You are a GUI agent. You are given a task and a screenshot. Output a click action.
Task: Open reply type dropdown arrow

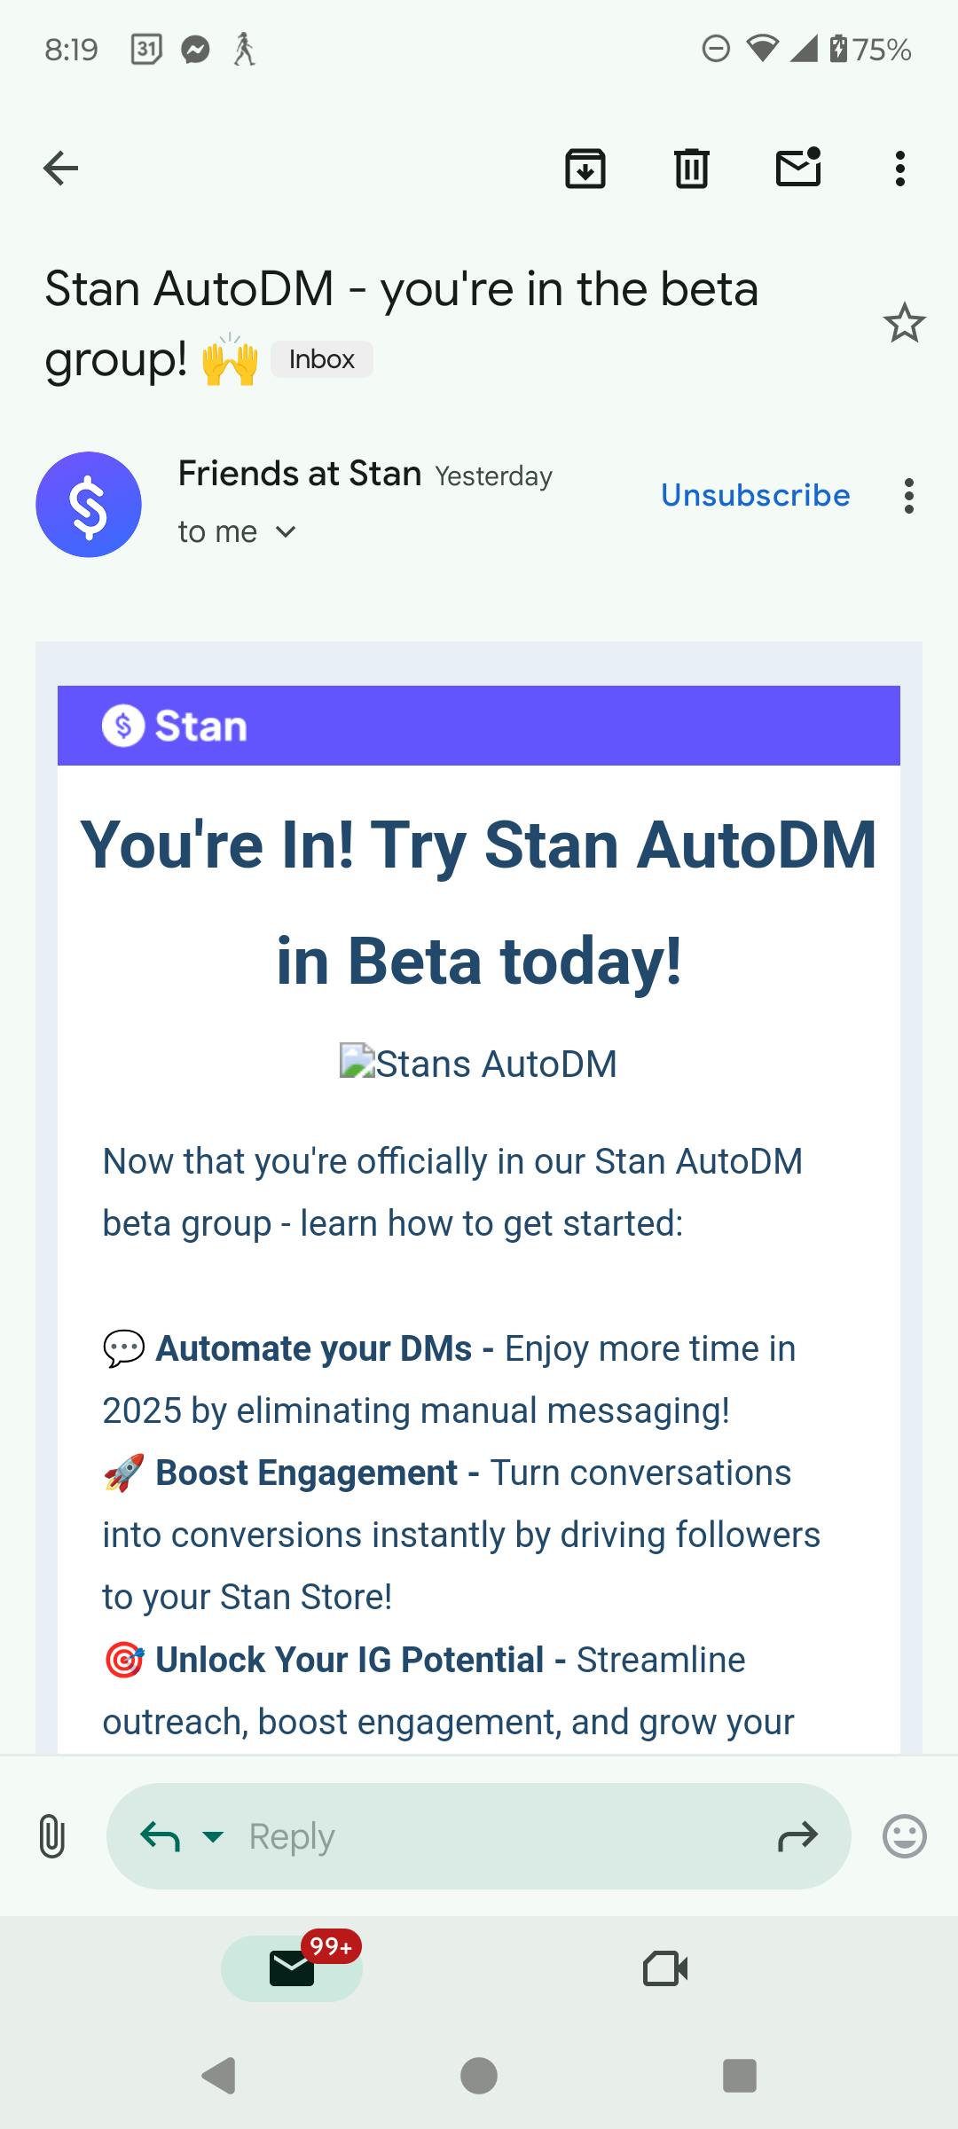213,1836
